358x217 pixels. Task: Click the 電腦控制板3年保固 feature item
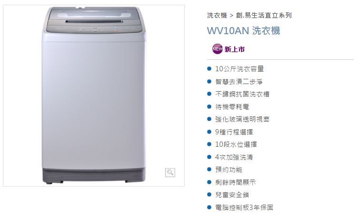click(244, 208)
